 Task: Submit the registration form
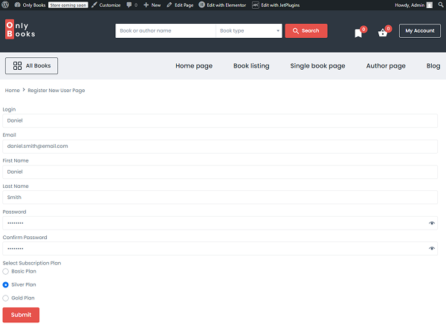[21, 315]
